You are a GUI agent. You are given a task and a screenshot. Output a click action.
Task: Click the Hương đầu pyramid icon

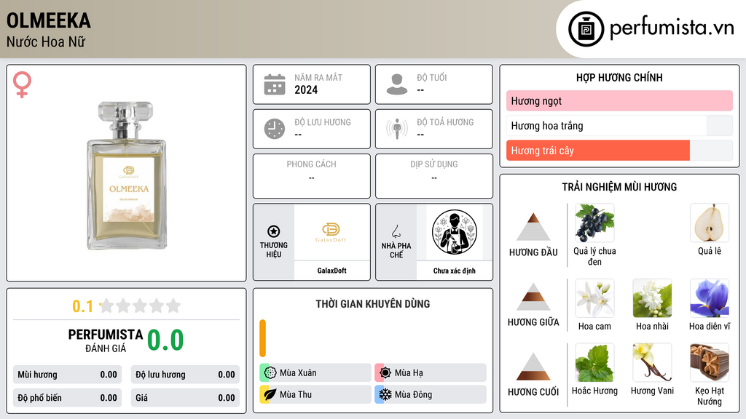click(533, 227)
